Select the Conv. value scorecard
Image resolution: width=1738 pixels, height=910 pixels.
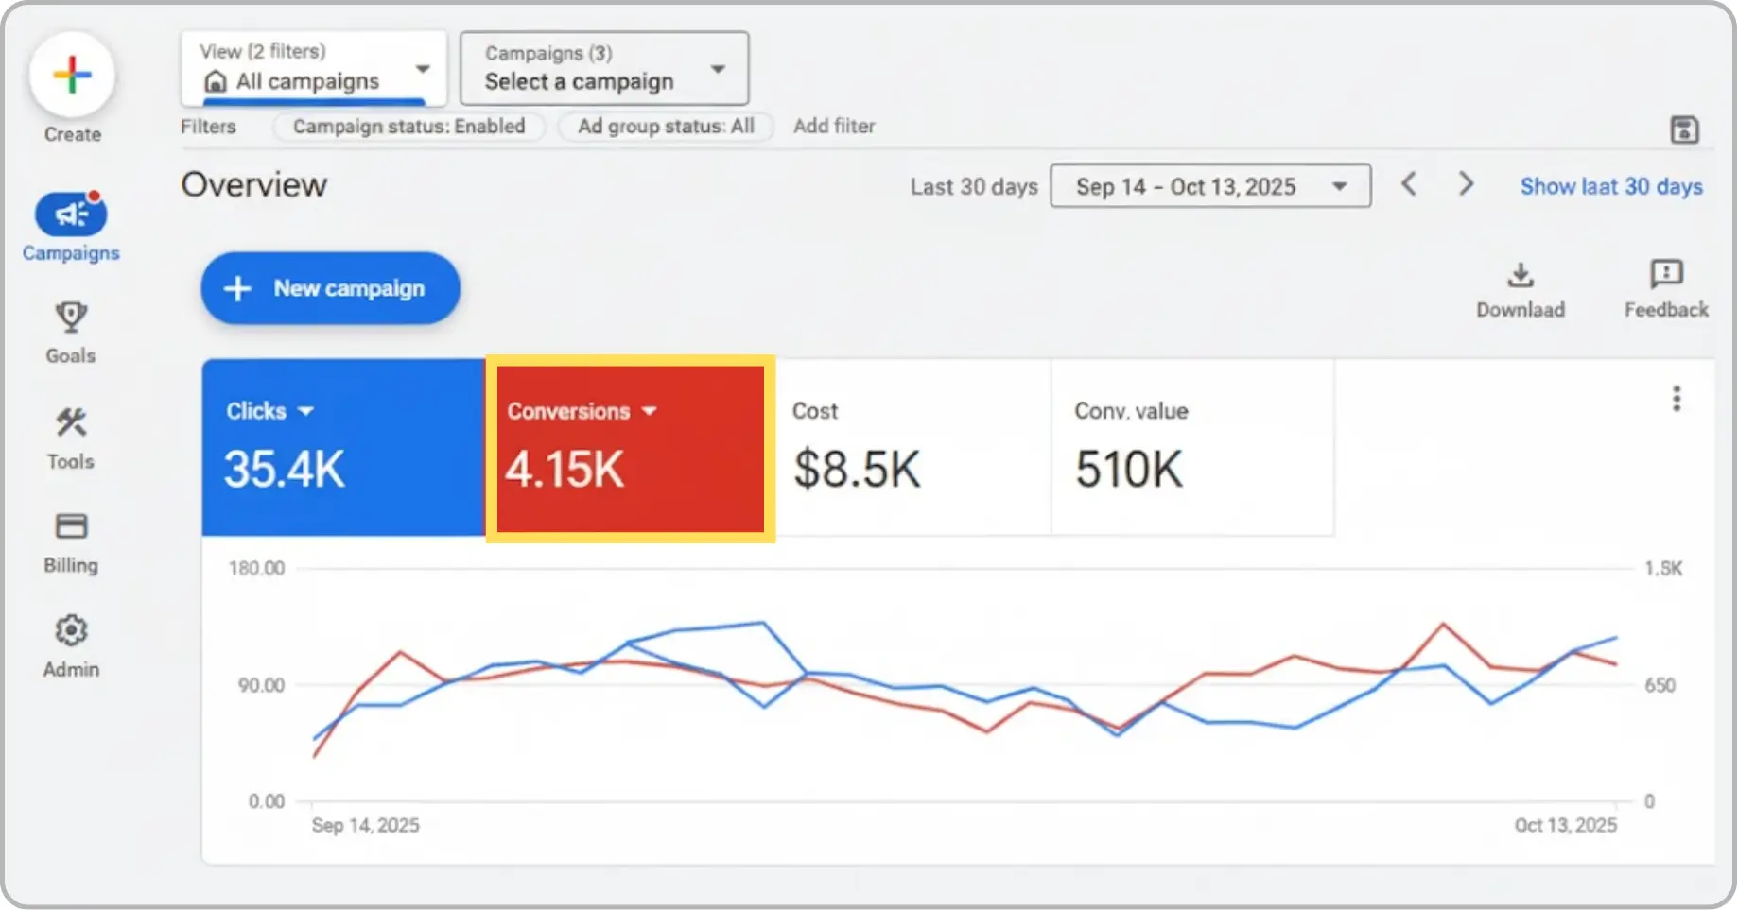(1192, 447)
